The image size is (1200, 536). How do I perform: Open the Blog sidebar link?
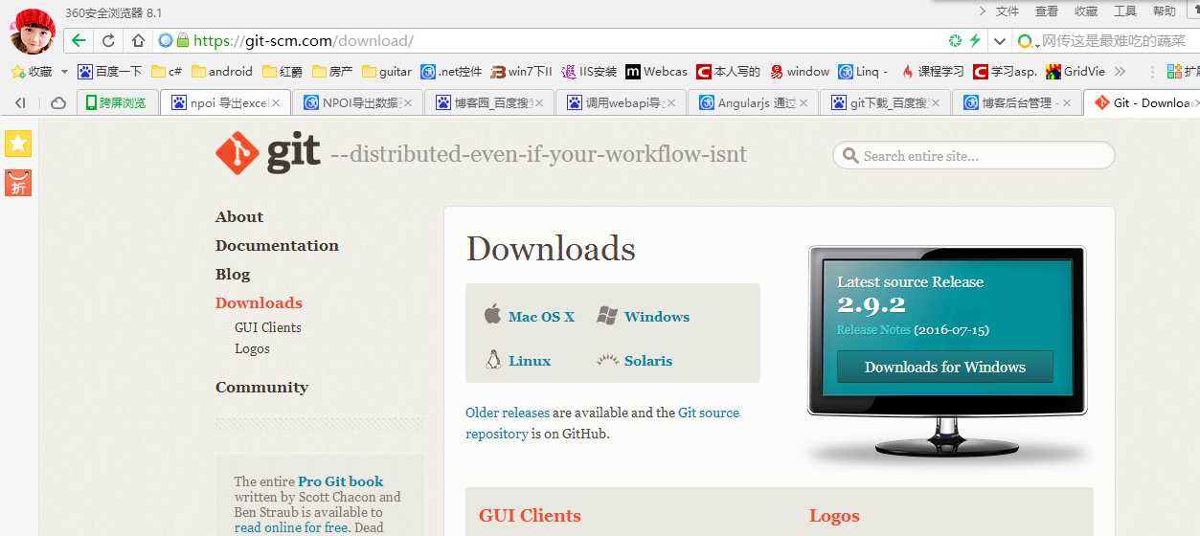pos(233,275)
